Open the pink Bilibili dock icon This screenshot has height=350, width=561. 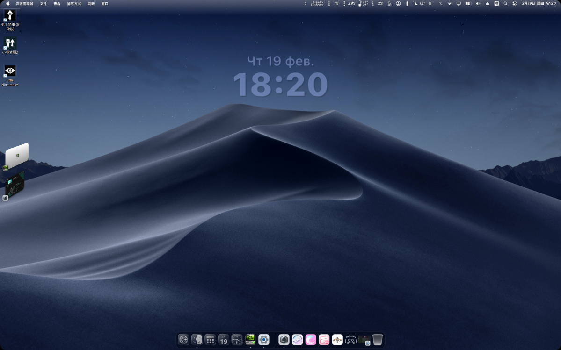pos(324,340)
